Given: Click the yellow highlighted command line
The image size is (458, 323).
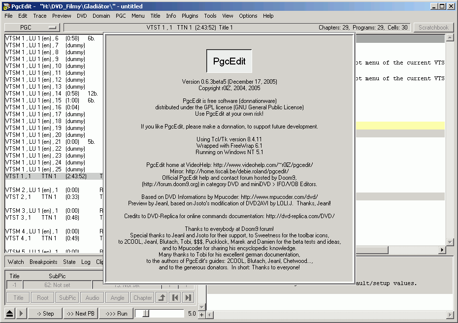Looking at the screenshot, I should coord(400,126).
